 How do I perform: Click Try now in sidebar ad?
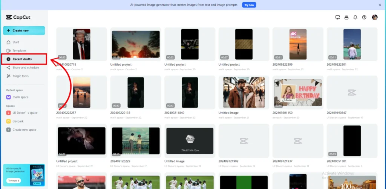[x=14, y=180]
